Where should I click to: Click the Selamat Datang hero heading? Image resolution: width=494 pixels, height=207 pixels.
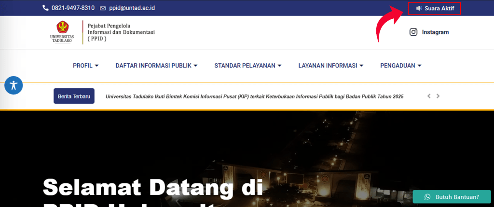pos(152,187)
